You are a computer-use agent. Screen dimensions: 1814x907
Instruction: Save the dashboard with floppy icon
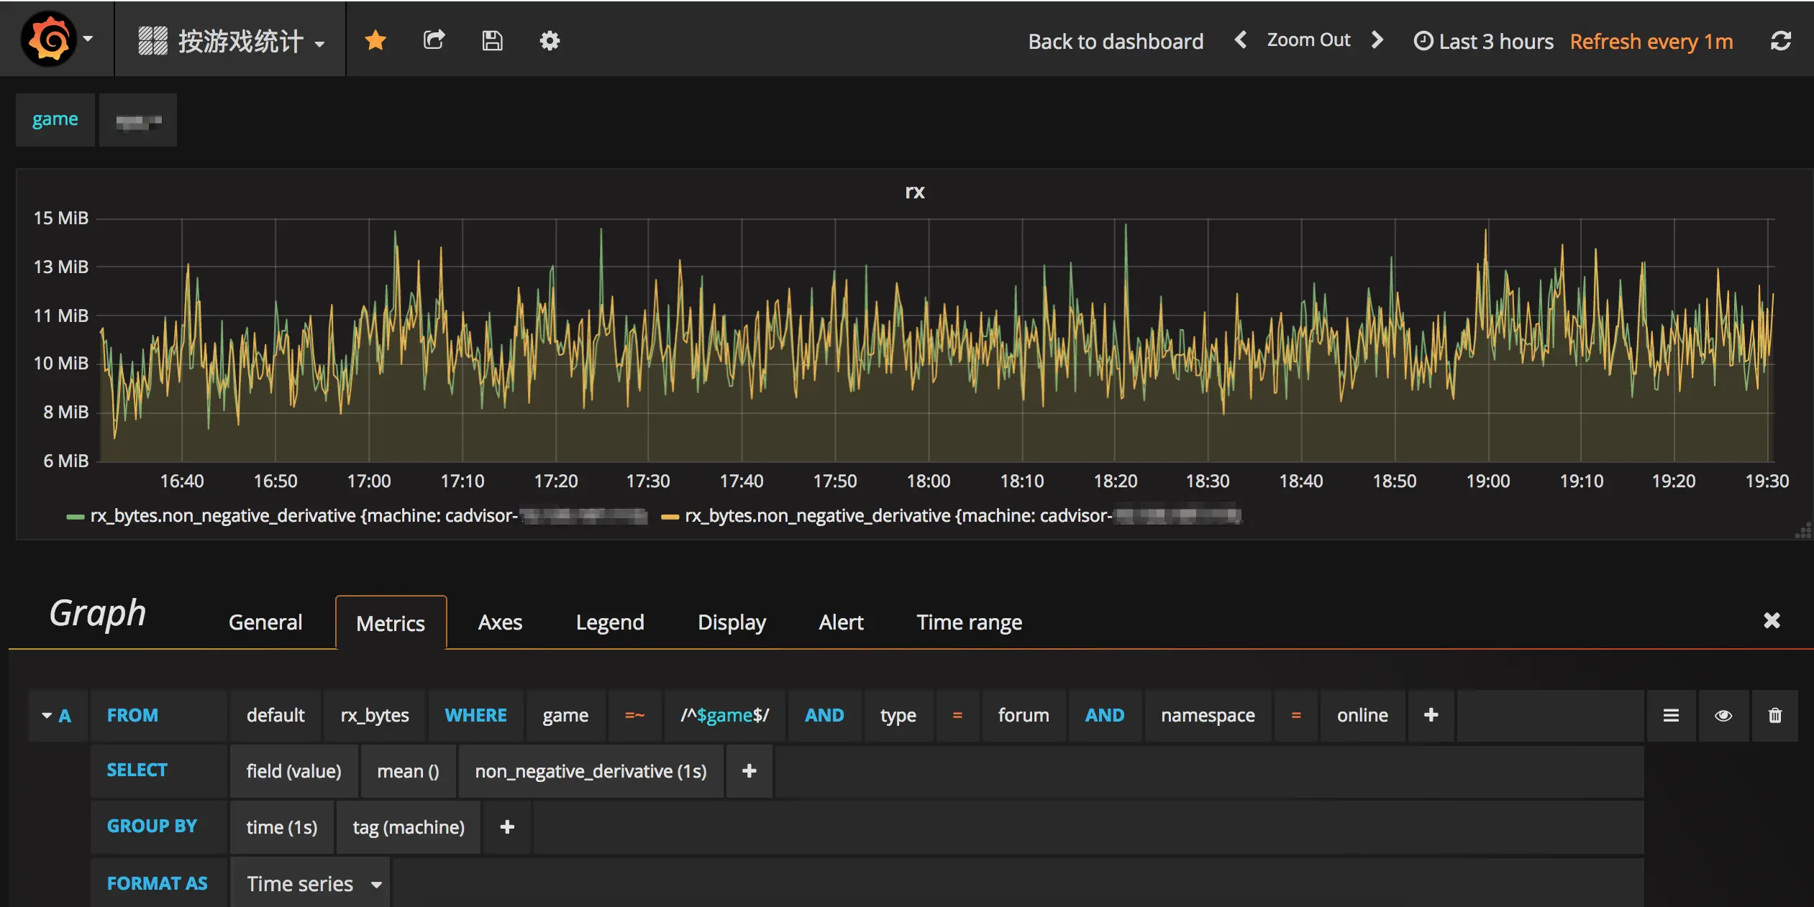coord(492,40)
